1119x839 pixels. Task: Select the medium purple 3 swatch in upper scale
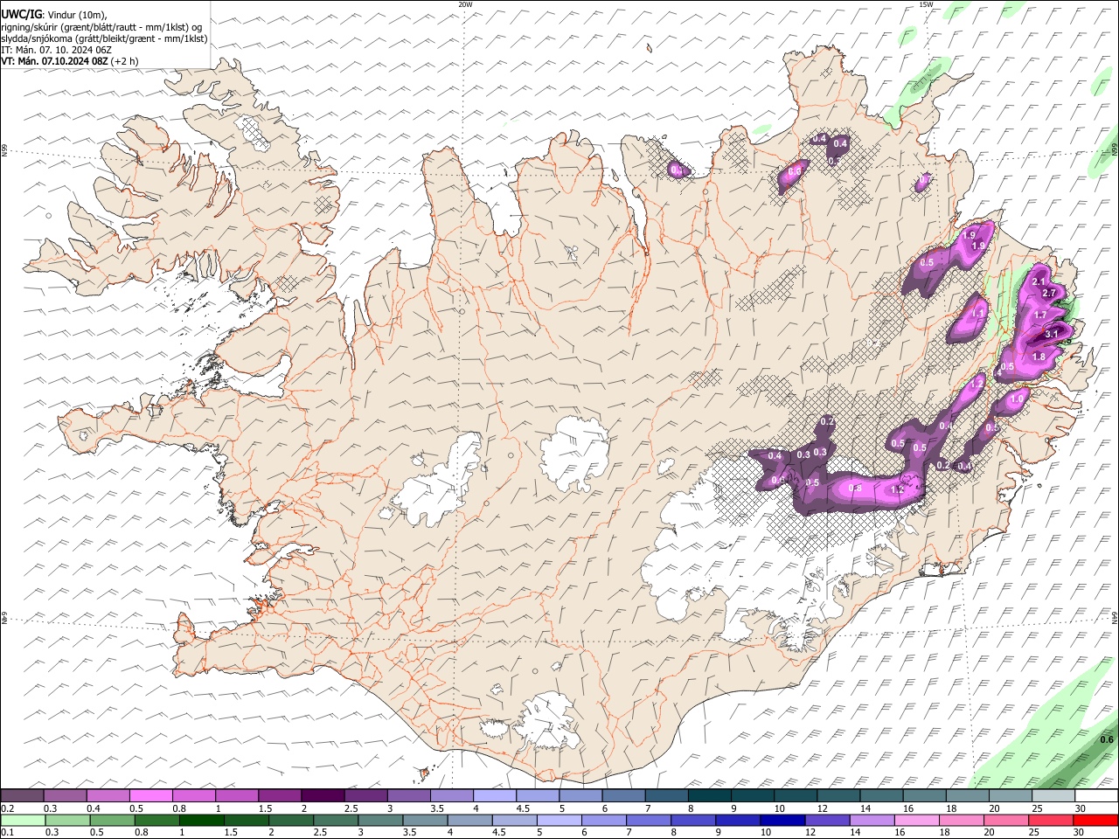point(408,796)
